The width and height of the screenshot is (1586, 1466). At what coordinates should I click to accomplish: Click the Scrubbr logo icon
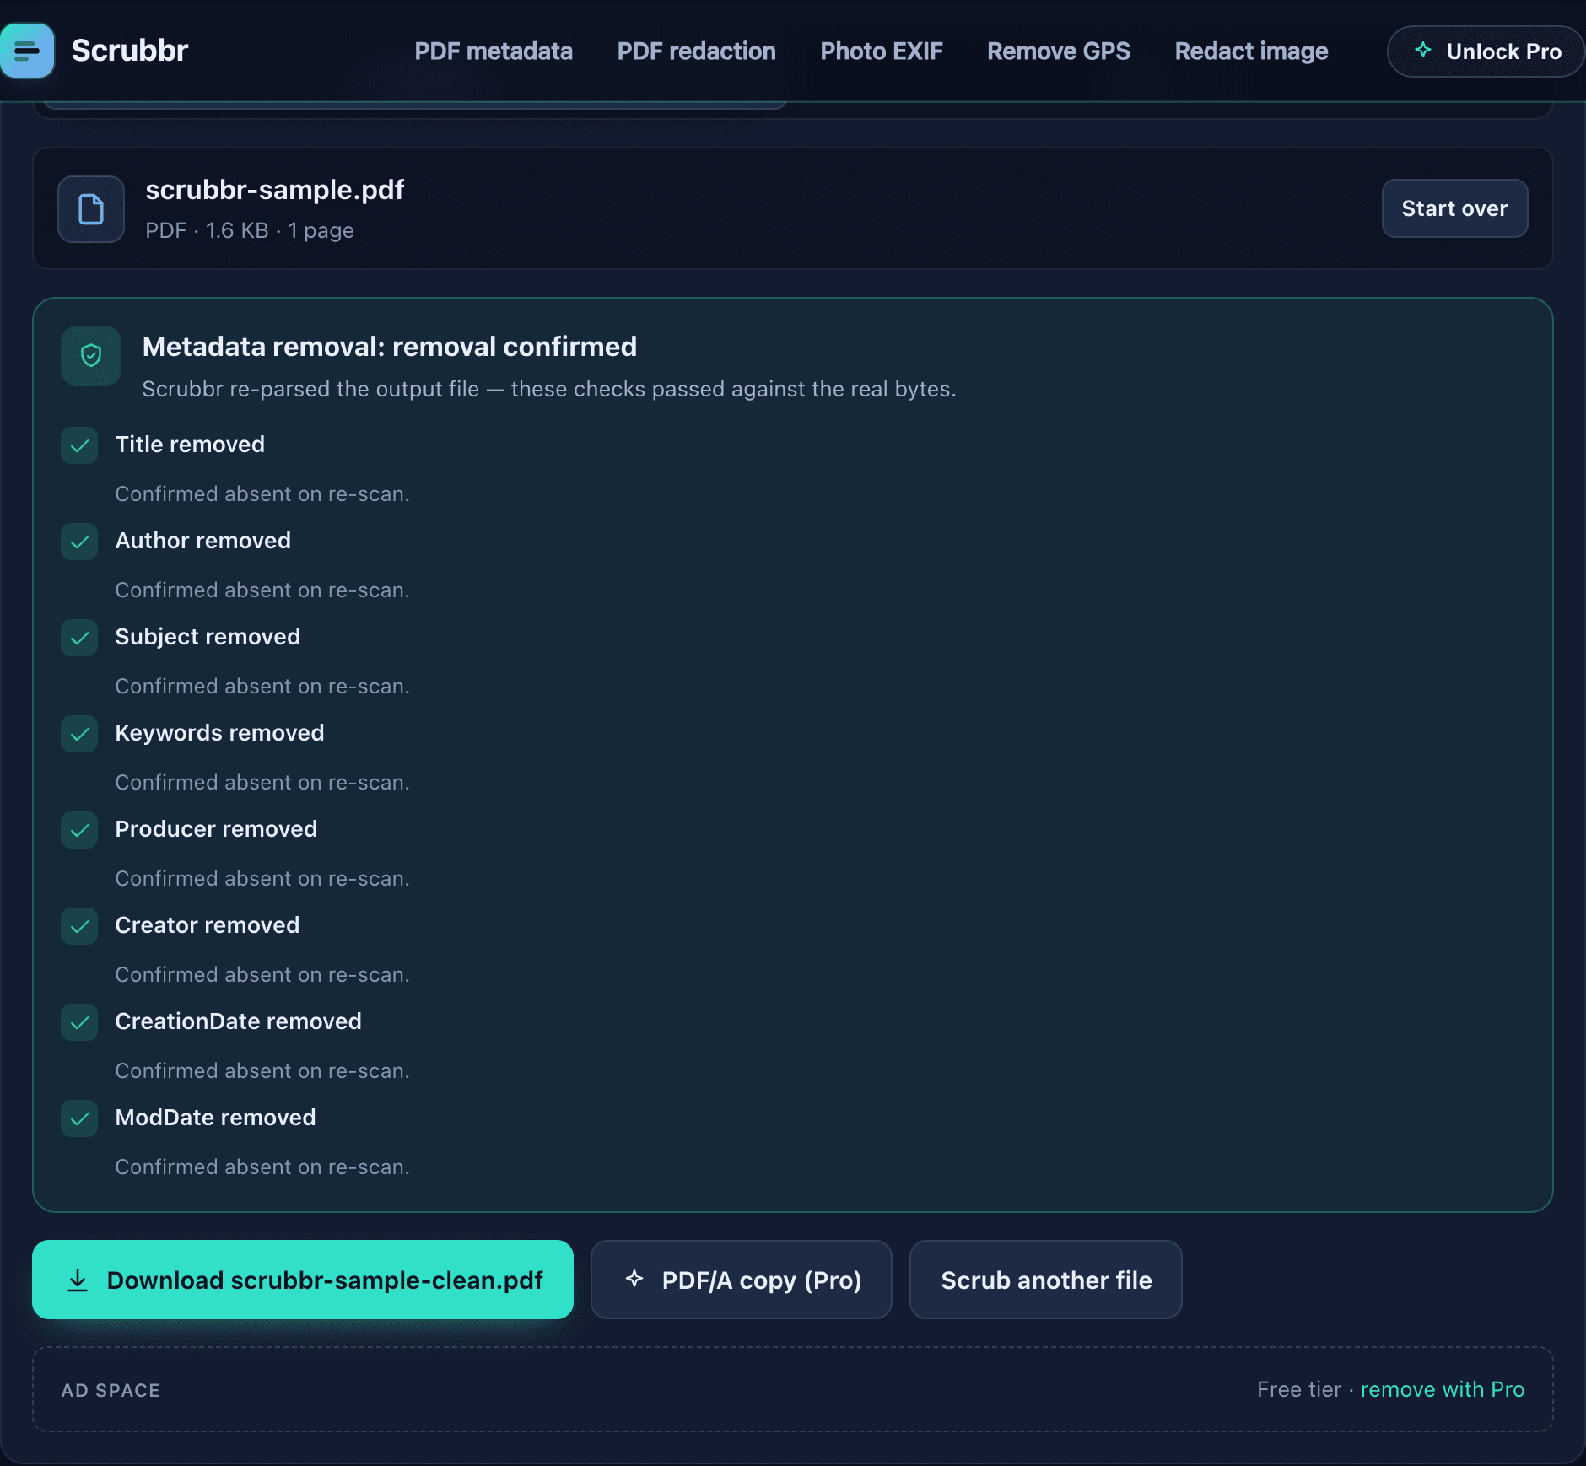tap(27, 51)
